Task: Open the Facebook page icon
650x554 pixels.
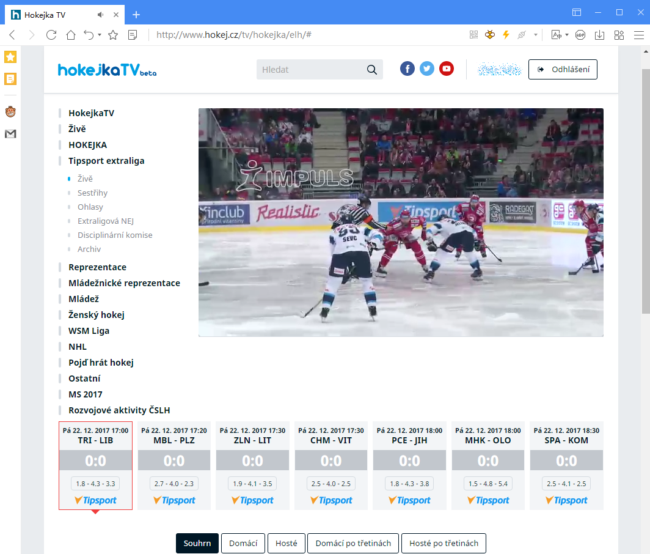Action: (407, 69)
